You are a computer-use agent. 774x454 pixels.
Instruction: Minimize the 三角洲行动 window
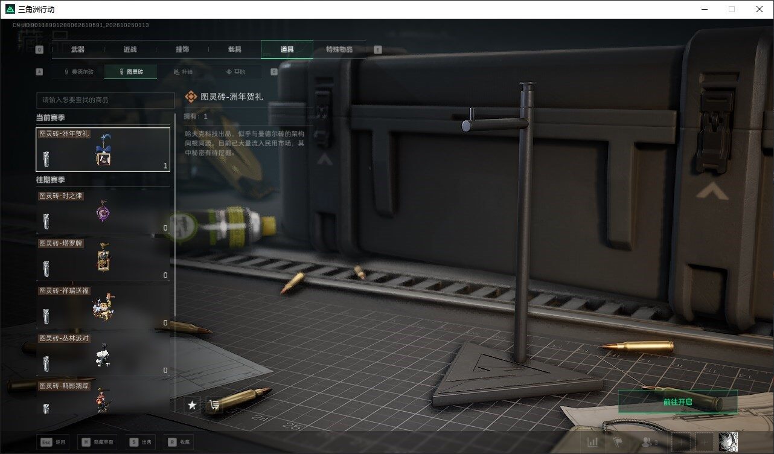704,9
